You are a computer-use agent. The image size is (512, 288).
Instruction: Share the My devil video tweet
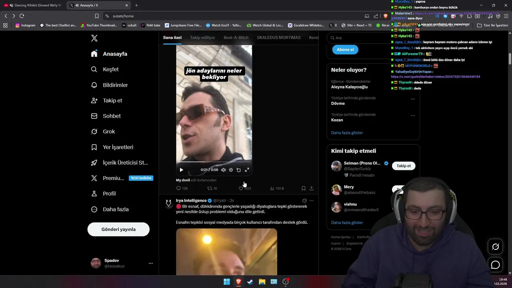(x=312, y=188)
